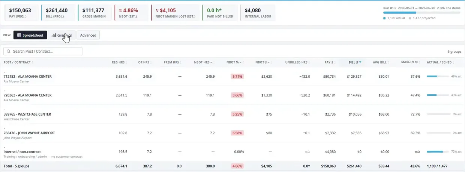The height and width of the screenshot is (172, 465).
Task: Click the $80,734 pay value
Action: [x=329, y=76]
